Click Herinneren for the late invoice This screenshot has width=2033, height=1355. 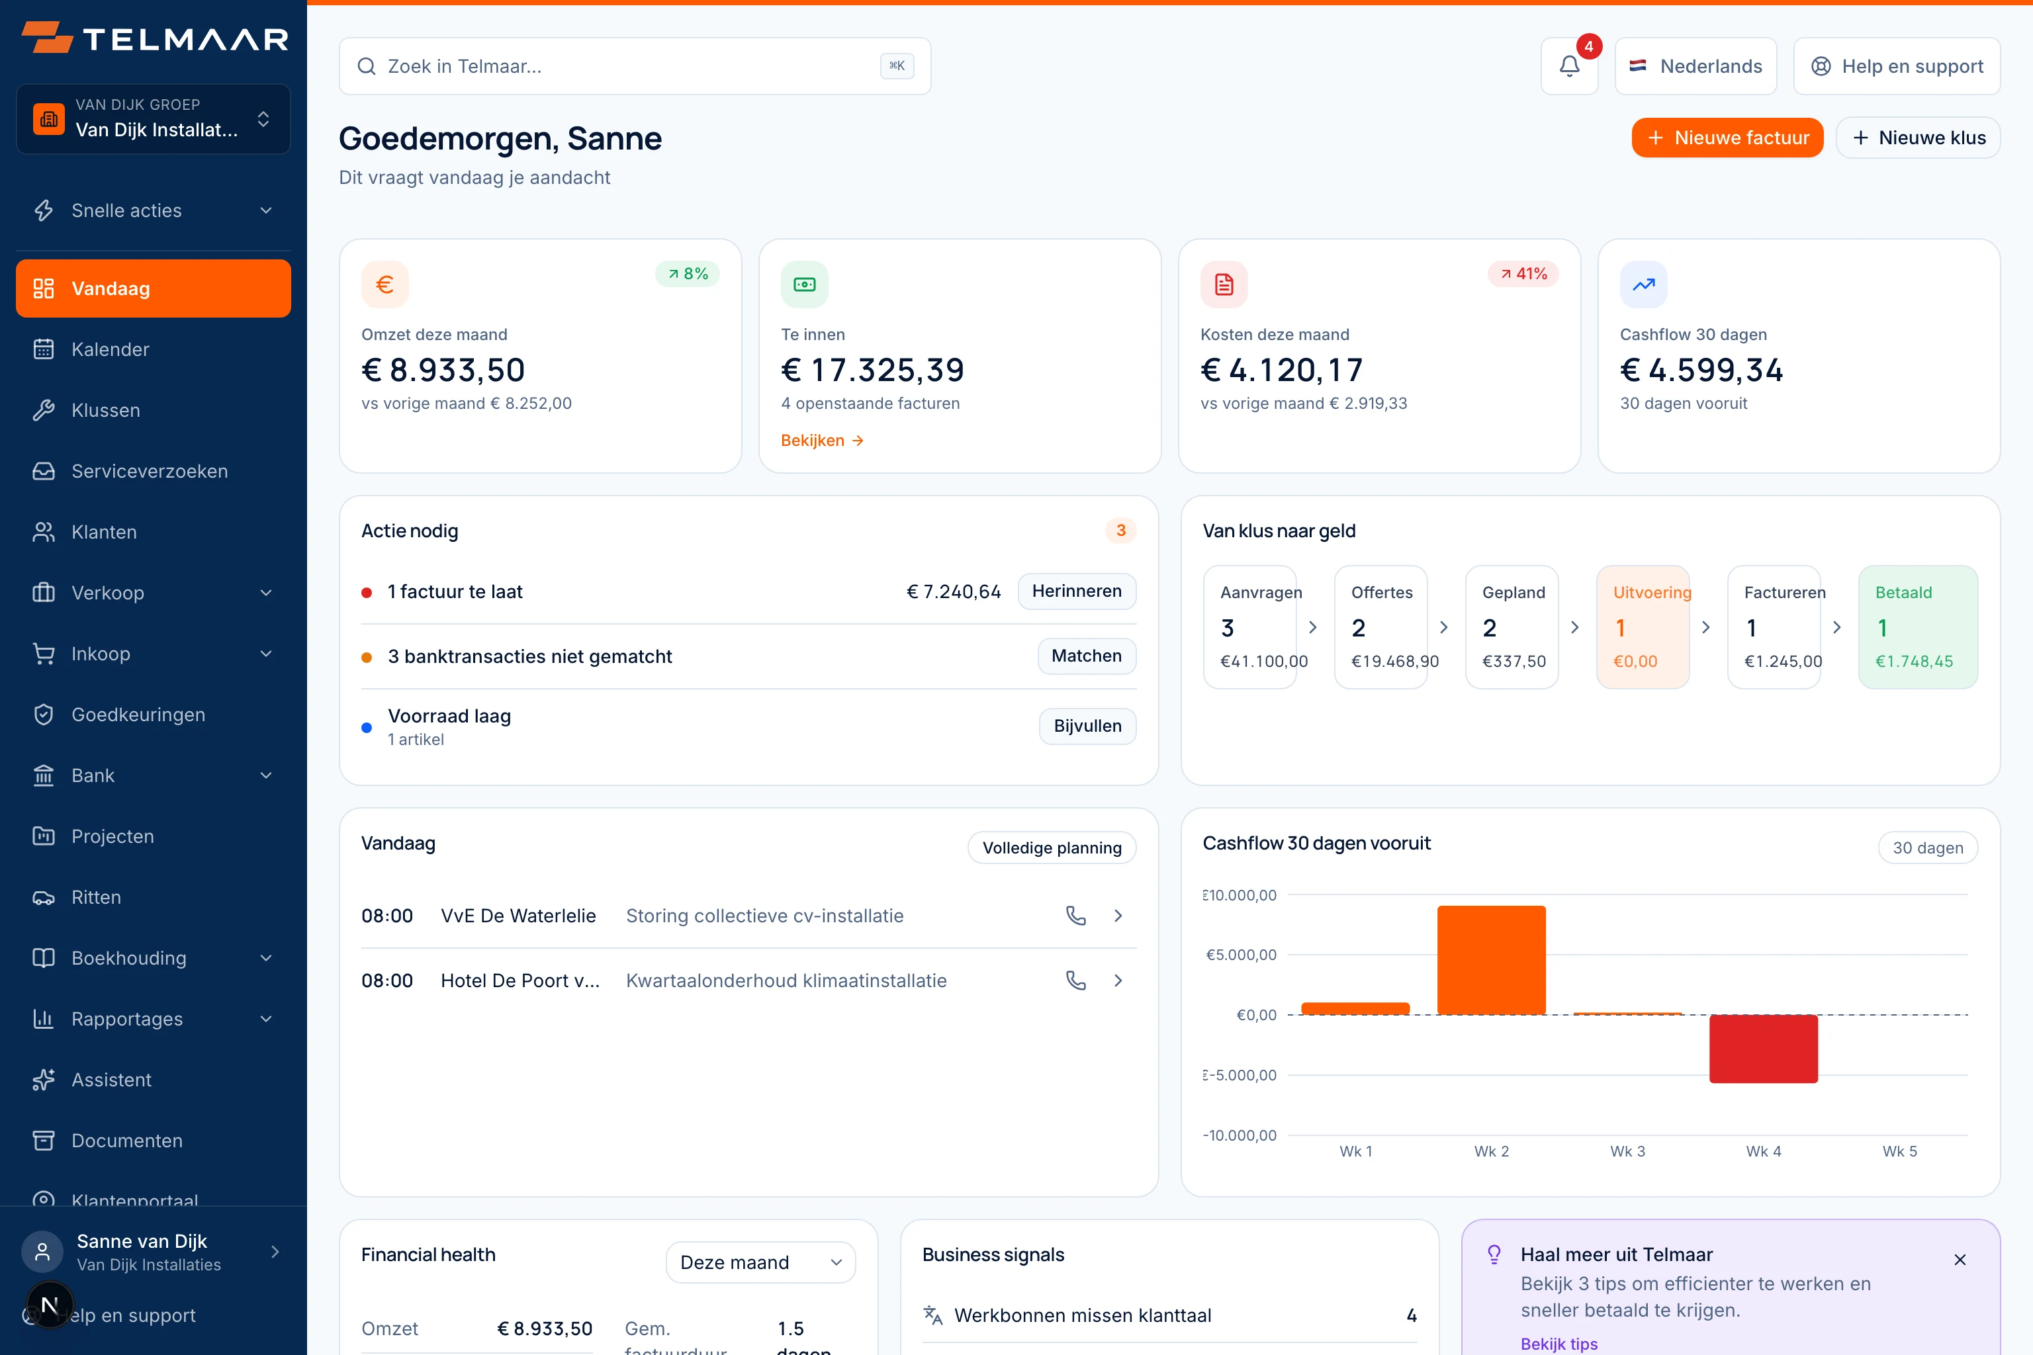pyautogui.click(x=1076, y=591)
